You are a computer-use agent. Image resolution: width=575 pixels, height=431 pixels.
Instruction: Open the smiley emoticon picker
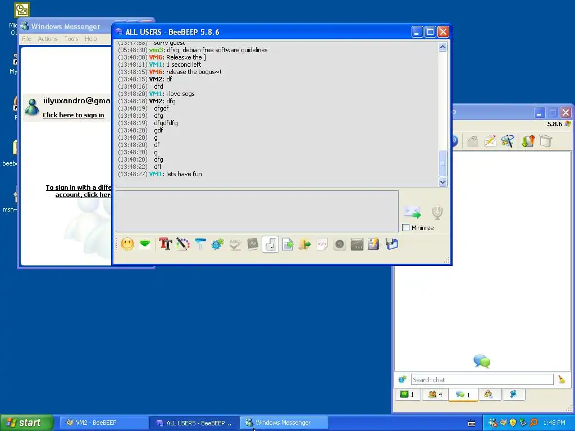click(127, 244)
